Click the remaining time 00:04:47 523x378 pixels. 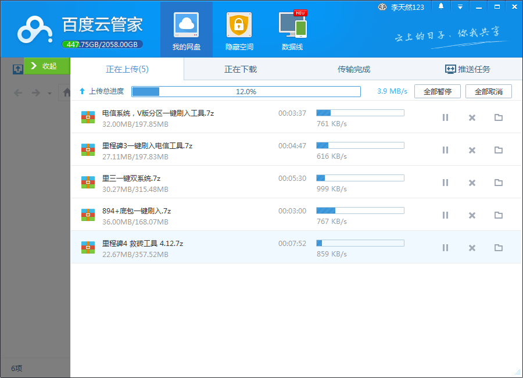point(292,146)
